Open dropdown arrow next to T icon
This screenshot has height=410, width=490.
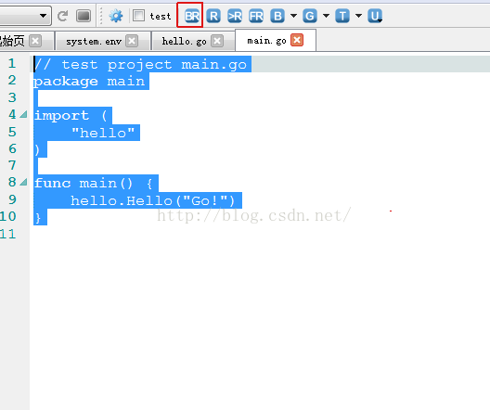pyautogui.click(x=358, y=15)
